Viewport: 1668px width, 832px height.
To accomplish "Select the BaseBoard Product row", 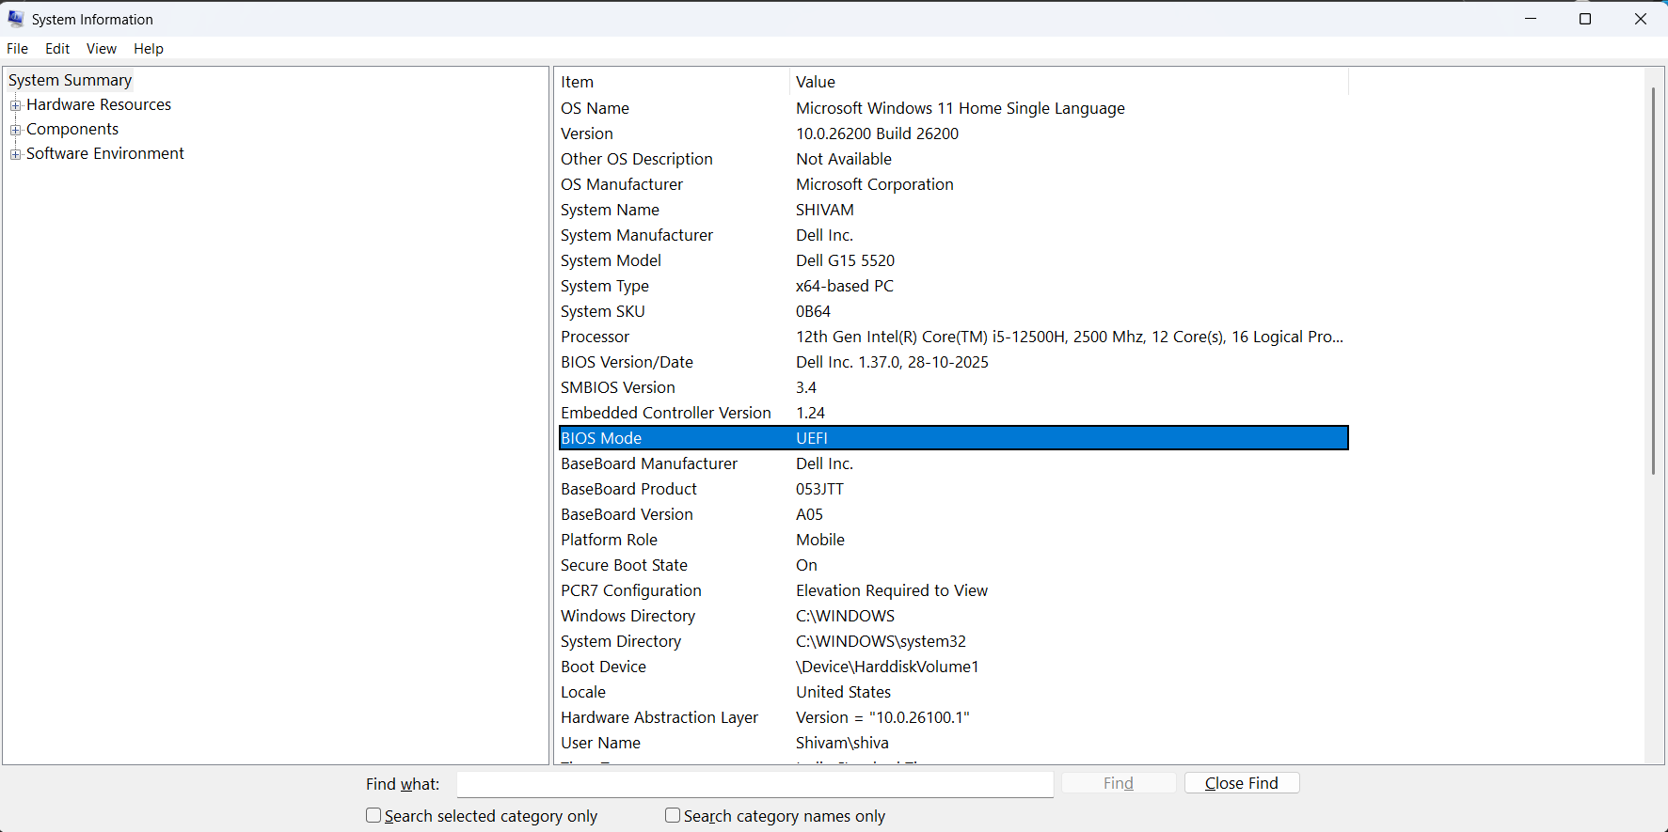I will click(x=953, y=489).
